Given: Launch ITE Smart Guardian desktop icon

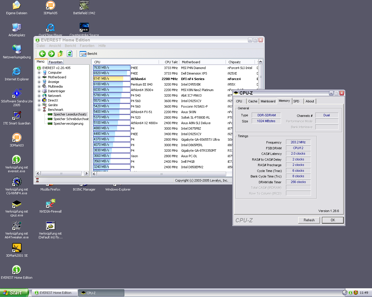Looking at the screenshot, I should point(17,116).
